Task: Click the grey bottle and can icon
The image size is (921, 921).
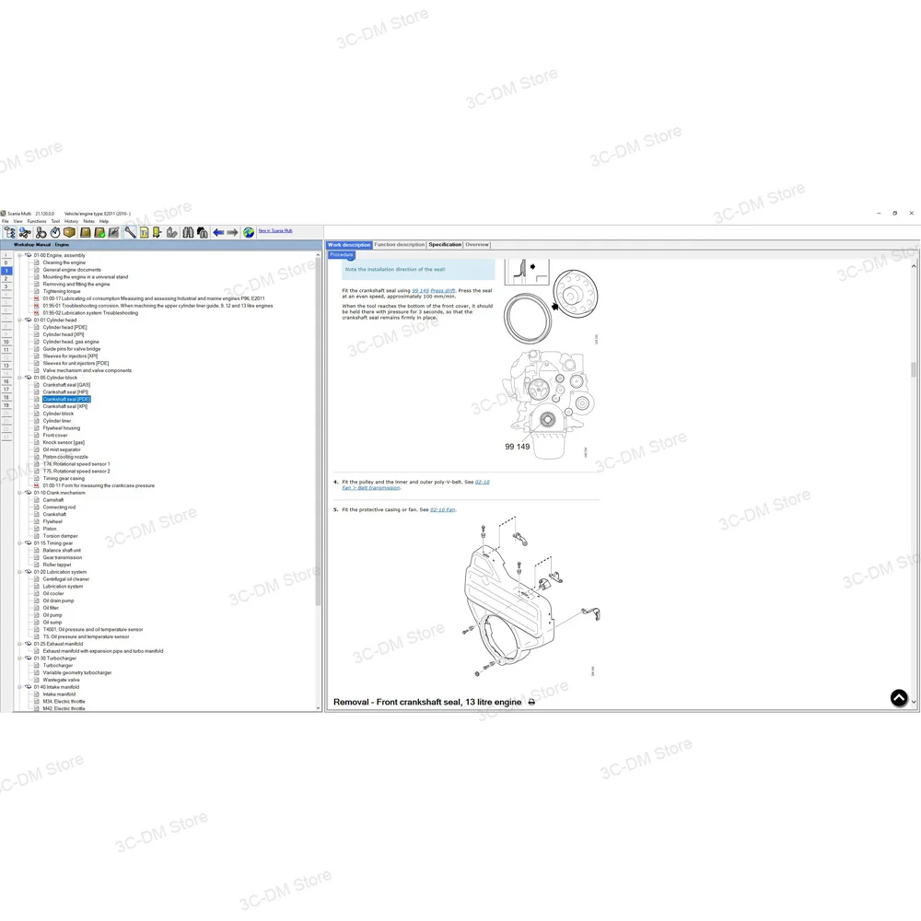Action: pyautogui.click(x=171, y=233)
